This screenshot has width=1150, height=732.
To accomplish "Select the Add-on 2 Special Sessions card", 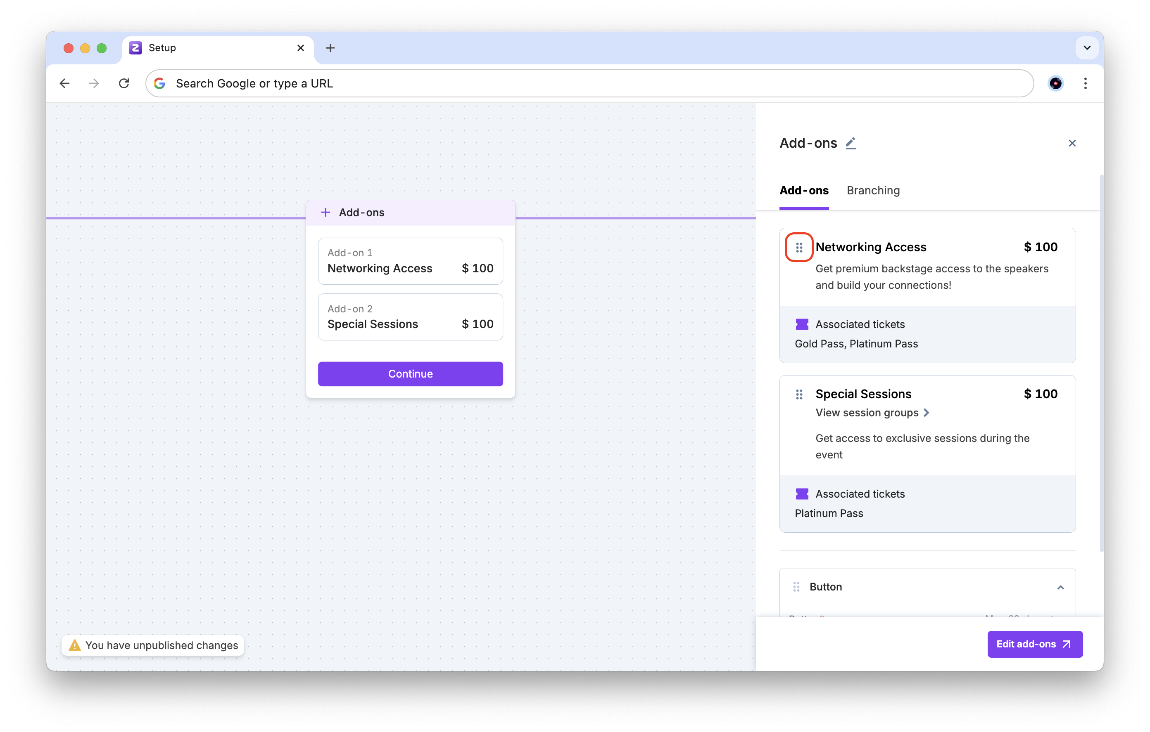I will [410, 317].
